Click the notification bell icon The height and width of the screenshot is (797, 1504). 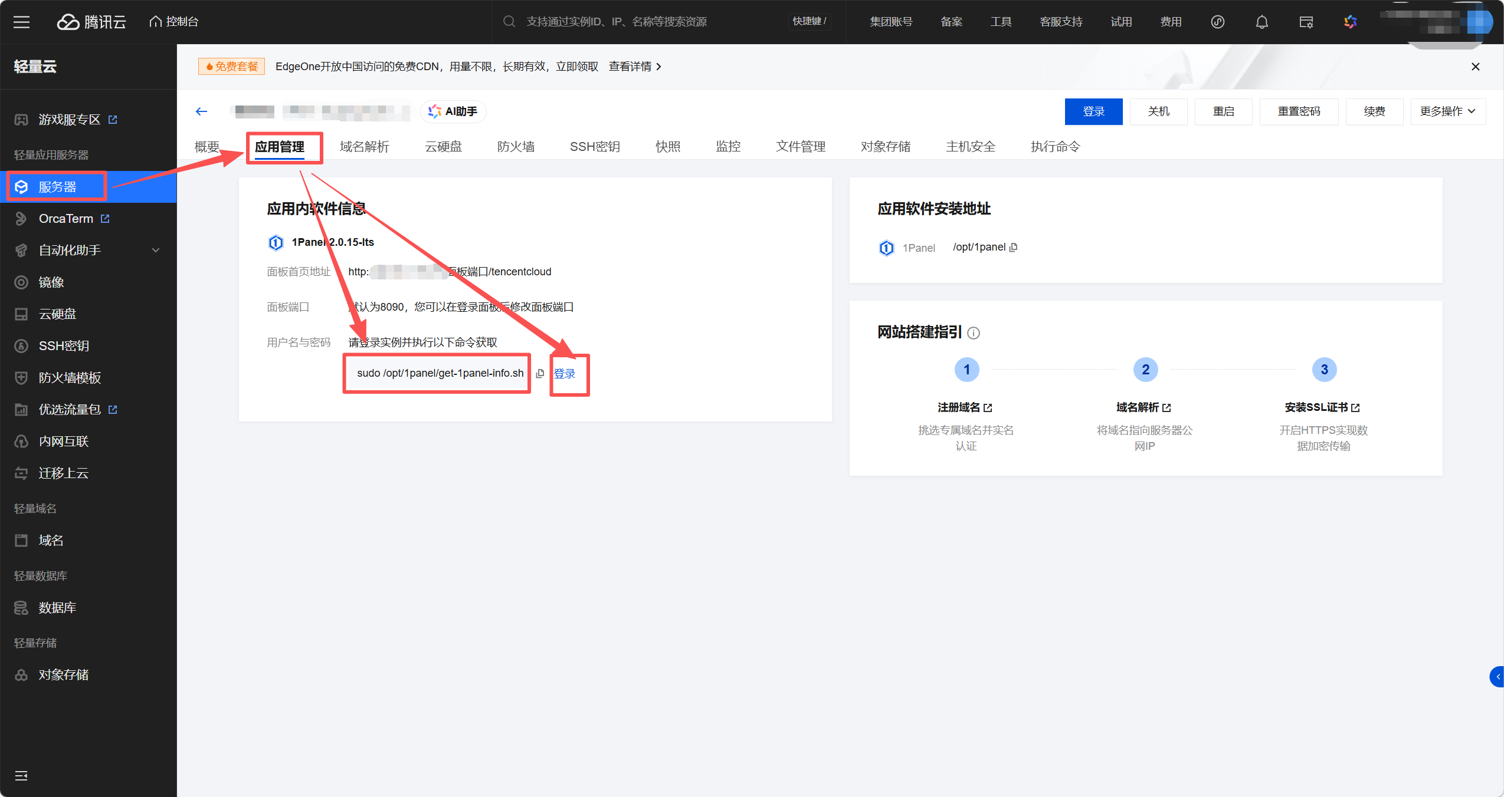pos(1261,22)
